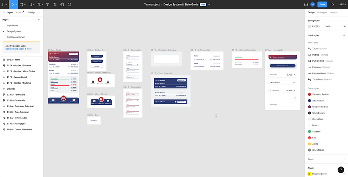Select the Comment tool
Image resolution: width=348 pixels, height=177 pixels.
69,4
